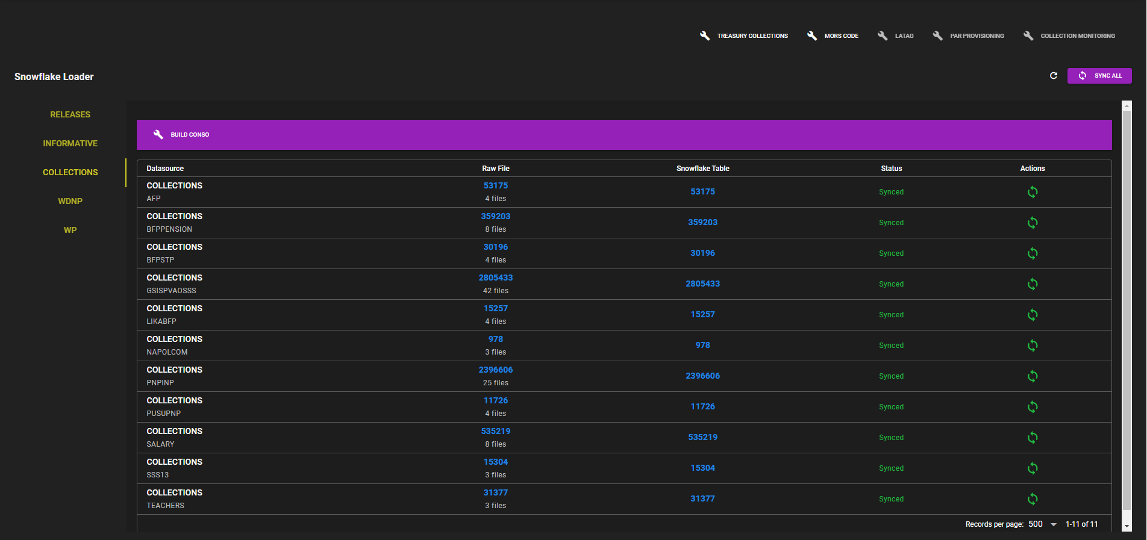Viewport: 1147px width, 540px height.
Task: Click raw file count 2805433 for GSISPVAOSSS
Action: point(496,278)
